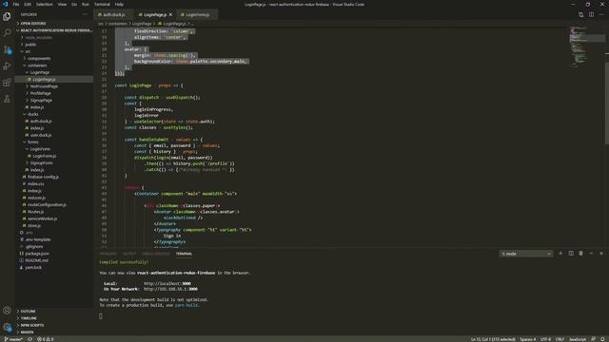Open the File menu

tap(16, 4)
